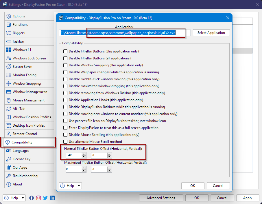
Task: Open the Triggers settings section
Action: [x=19, y=33]
